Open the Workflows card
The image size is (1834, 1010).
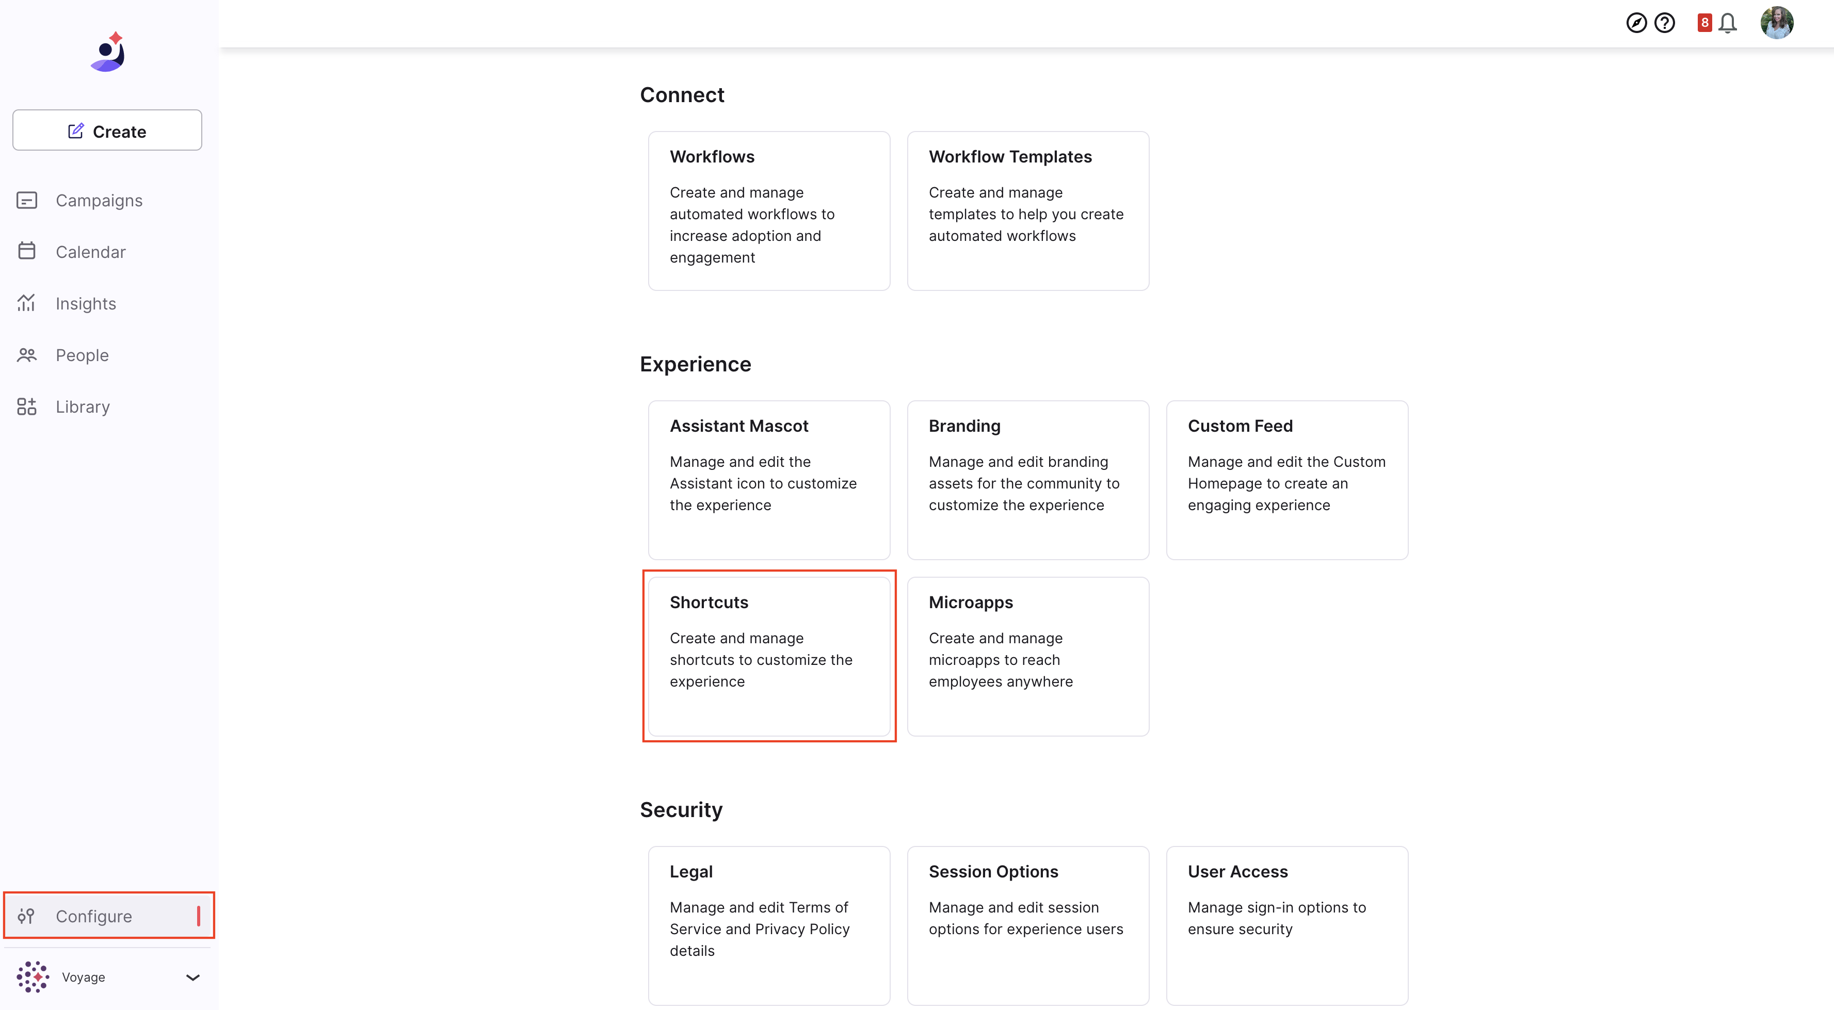(x=769, y=210)
